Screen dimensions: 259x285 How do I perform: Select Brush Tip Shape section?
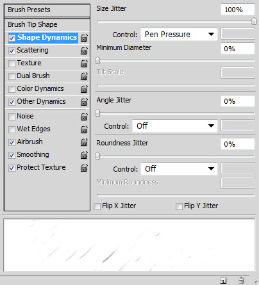coord(47,25)
